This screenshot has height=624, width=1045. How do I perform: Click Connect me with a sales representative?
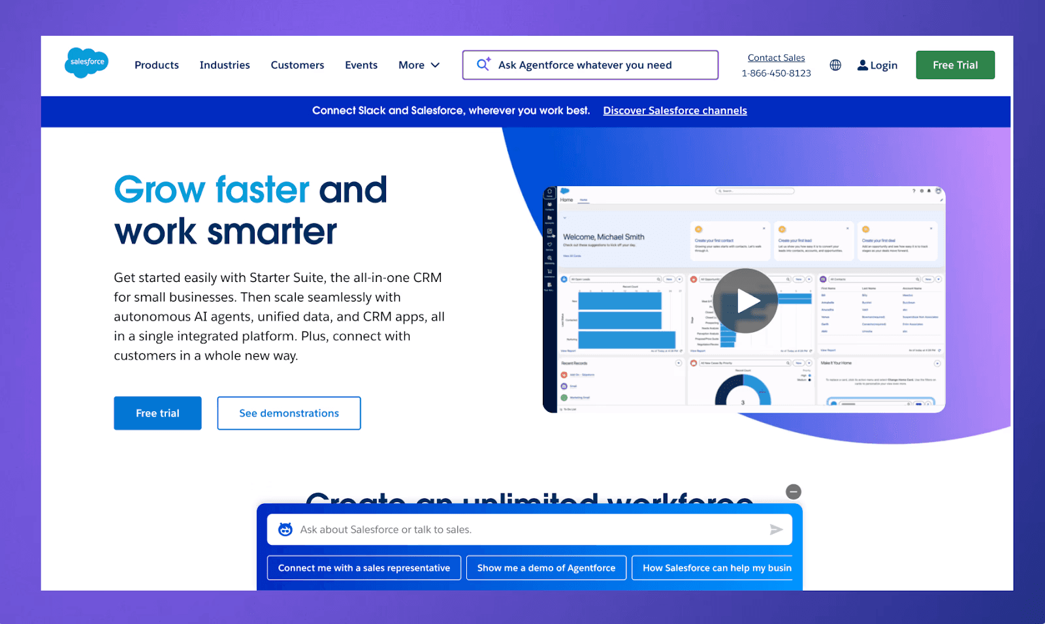click(x=363, y=567)
